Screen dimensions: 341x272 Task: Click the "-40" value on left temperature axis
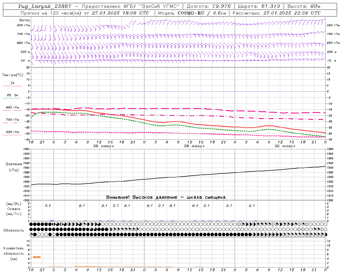coord(27,139)
